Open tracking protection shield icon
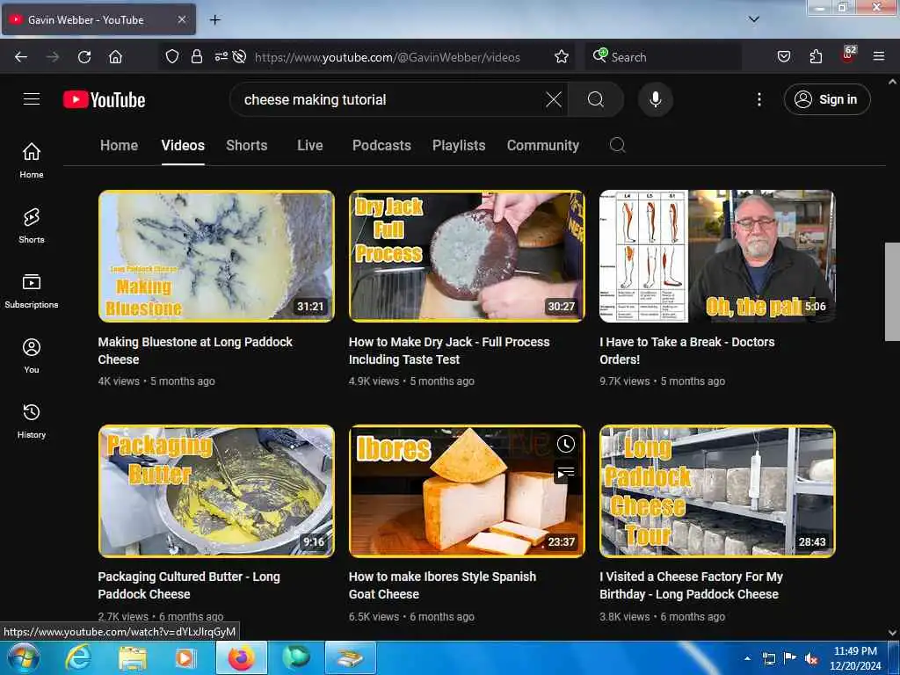The height and width of the screenshot is (675, 900). click(x=172, y=56)
